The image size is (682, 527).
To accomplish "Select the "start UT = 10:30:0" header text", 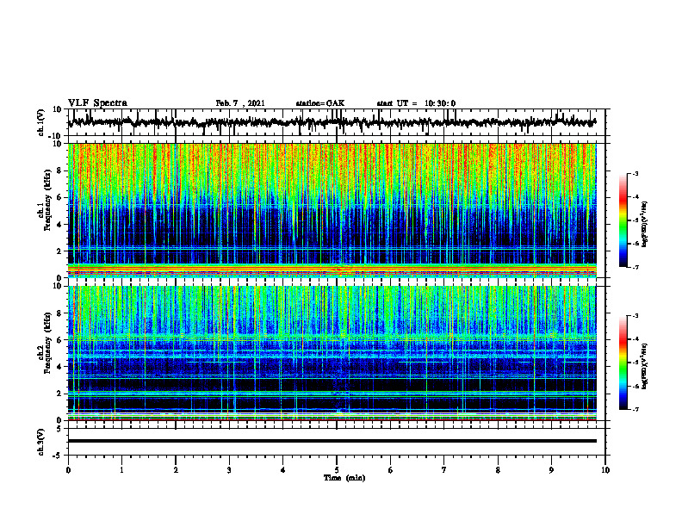I will coord(416,103).
